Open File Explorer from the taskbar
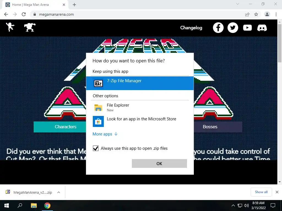282x211 pixels. click(34, 206)
